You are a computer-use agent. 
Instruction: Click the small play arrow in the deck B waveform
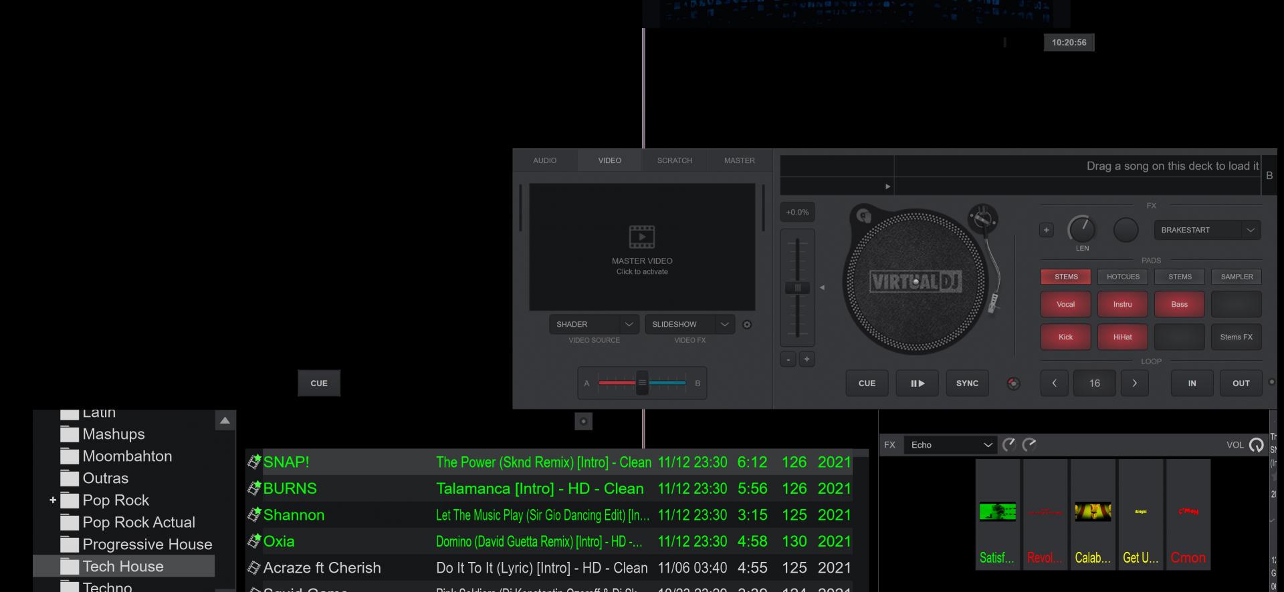coord(887,186)
